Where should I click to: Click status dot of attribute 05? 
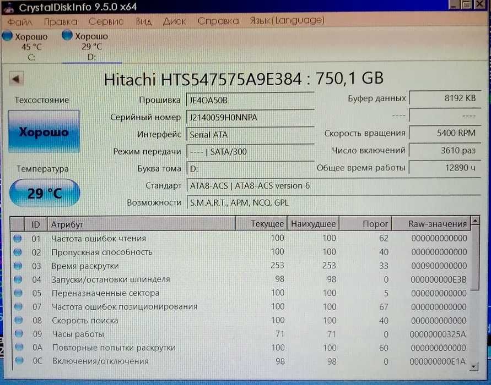(19, 293)
